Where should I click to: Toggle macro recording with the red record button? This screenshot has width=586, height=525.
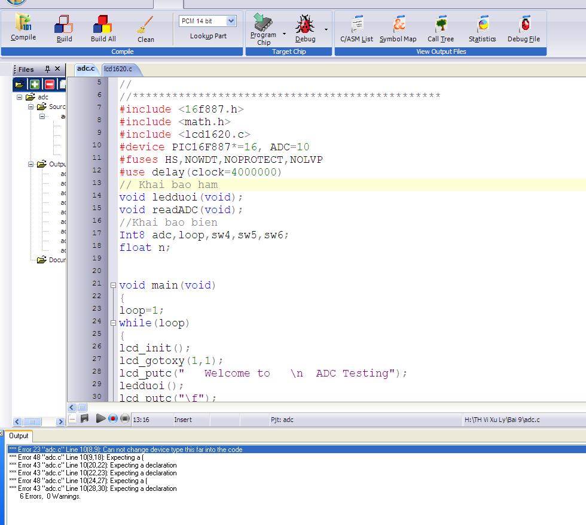(x=113, y=418)
